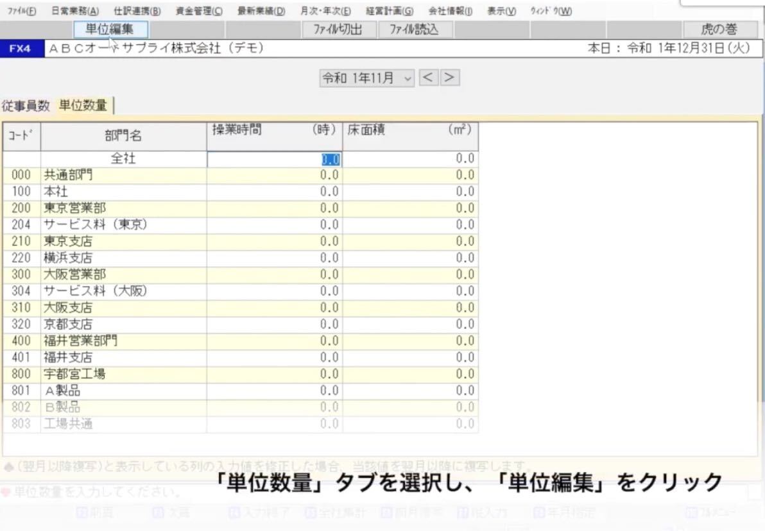Click the 部門名 column header

(x=123, y=136)
